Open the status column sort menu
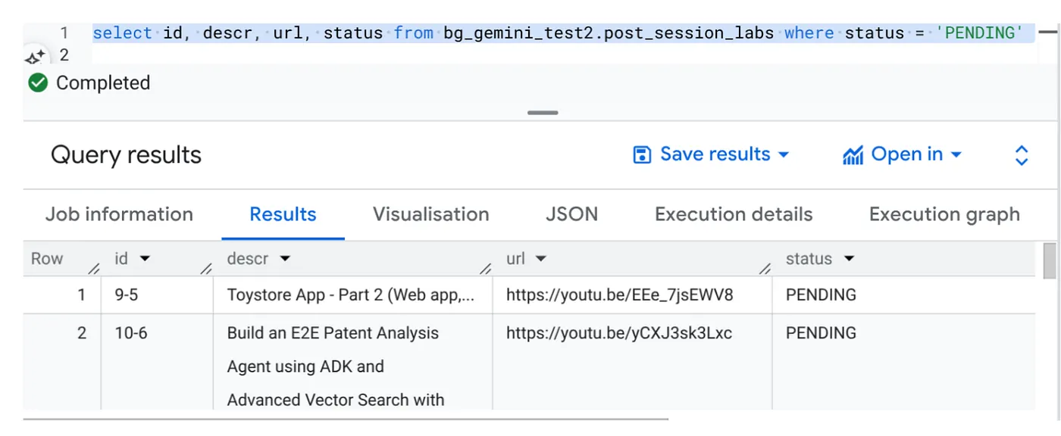The width and height of the screenshot is (1061, 436). pos(849,259)
